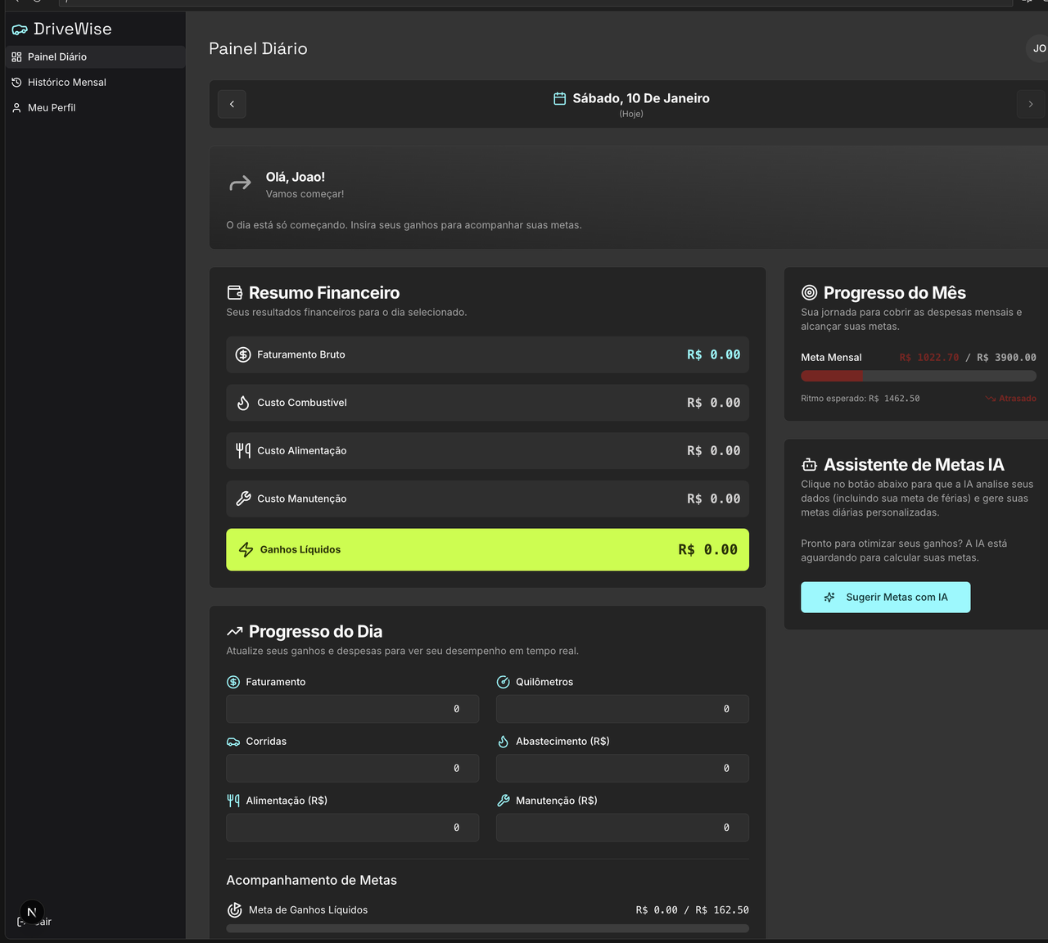The width and height of the screenshot is (1048, 943).
Task: Click the utensils icon beside Alimentação (R$)
Action: [x=233, y=801]
